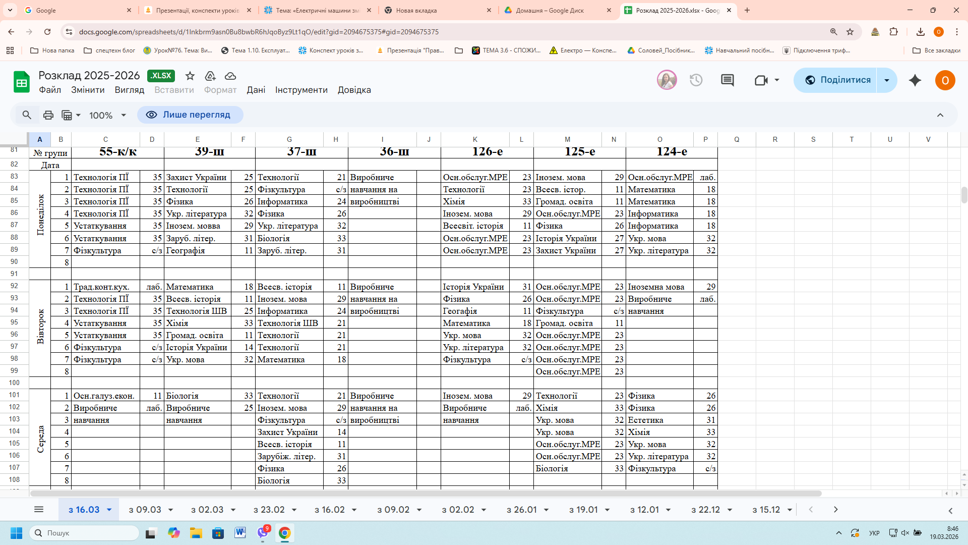Open the search magnifier in toolbar
This screenshot has height=545, width=968.
(x=27, y=115)
